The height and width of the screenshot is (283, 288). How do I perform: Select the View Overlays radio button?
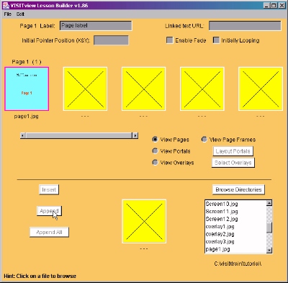tap(155, 162)
